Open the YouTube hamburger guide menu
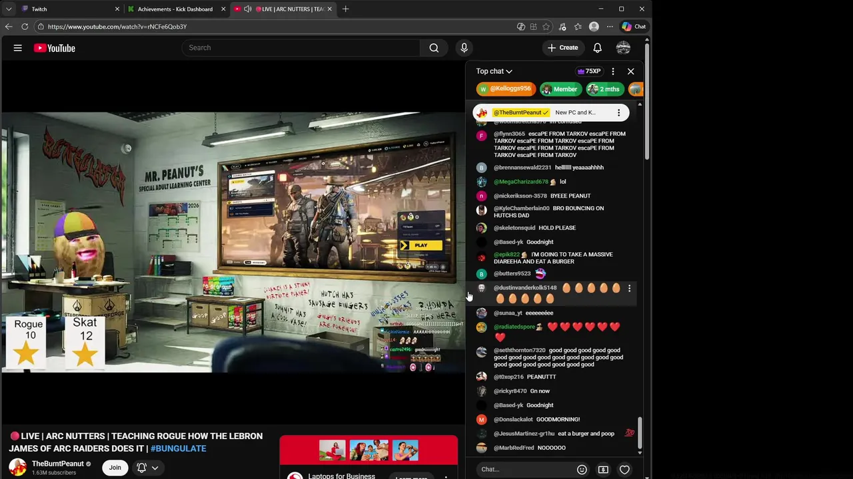 [18, 48]
